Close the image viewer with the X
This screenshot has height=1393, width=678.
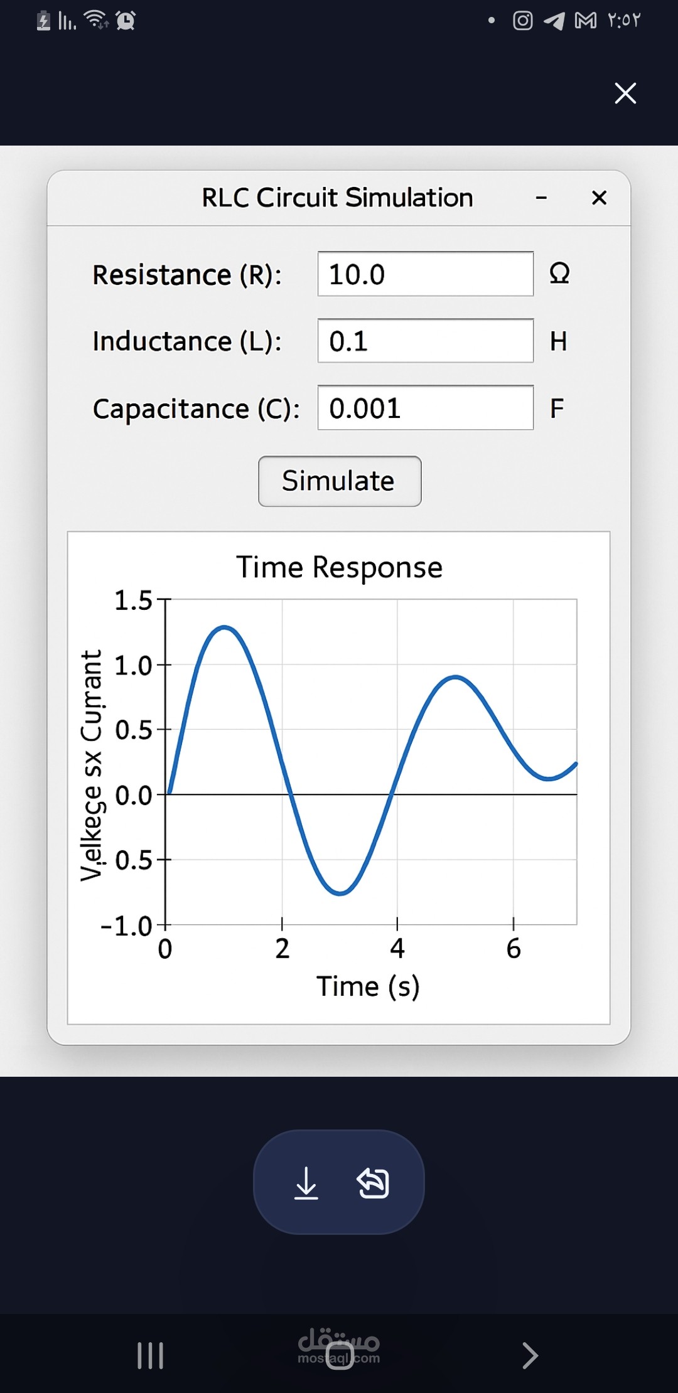[x=625, y=93]
